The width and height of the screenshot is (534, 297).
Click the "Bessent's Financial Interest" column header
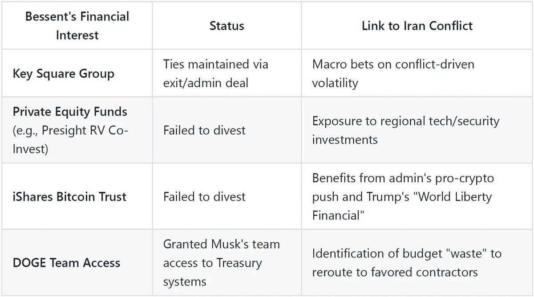click(x=77, y=25)
